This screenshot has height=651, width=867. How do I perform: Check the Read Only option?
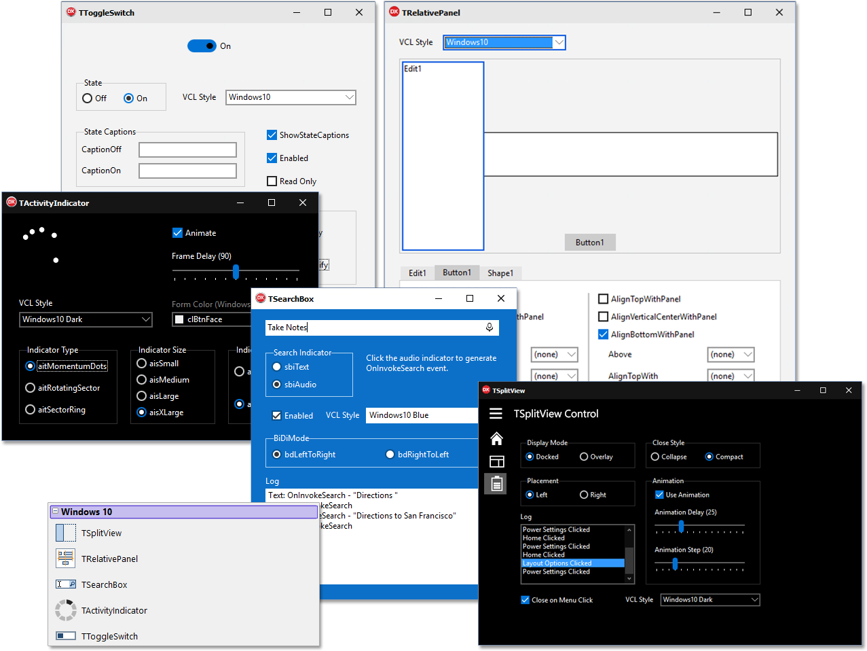coord(272,181)
